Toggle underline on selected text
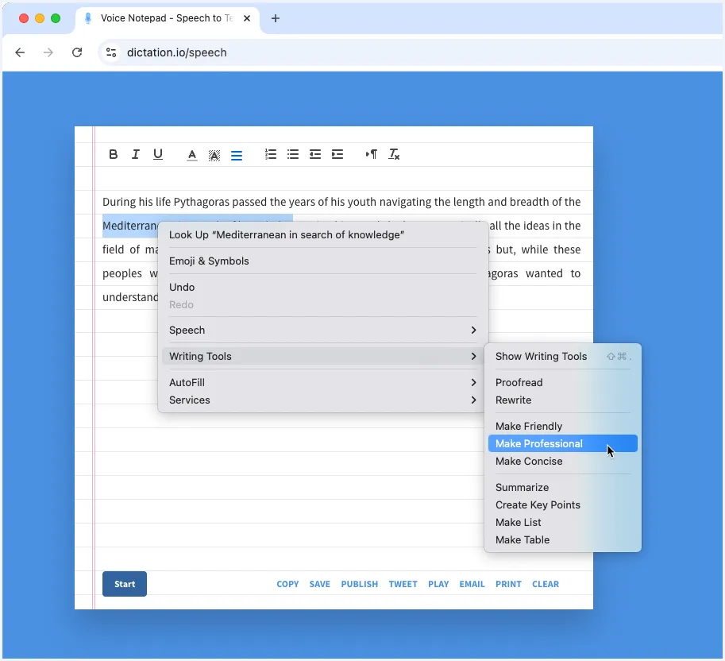Viewport: 725px width, 661px height. (157, 154)
